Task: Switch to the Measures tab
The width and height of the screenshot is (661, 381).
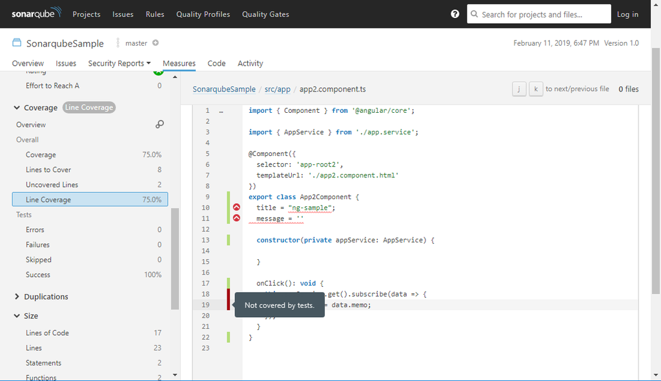Action: coord(179,63)
